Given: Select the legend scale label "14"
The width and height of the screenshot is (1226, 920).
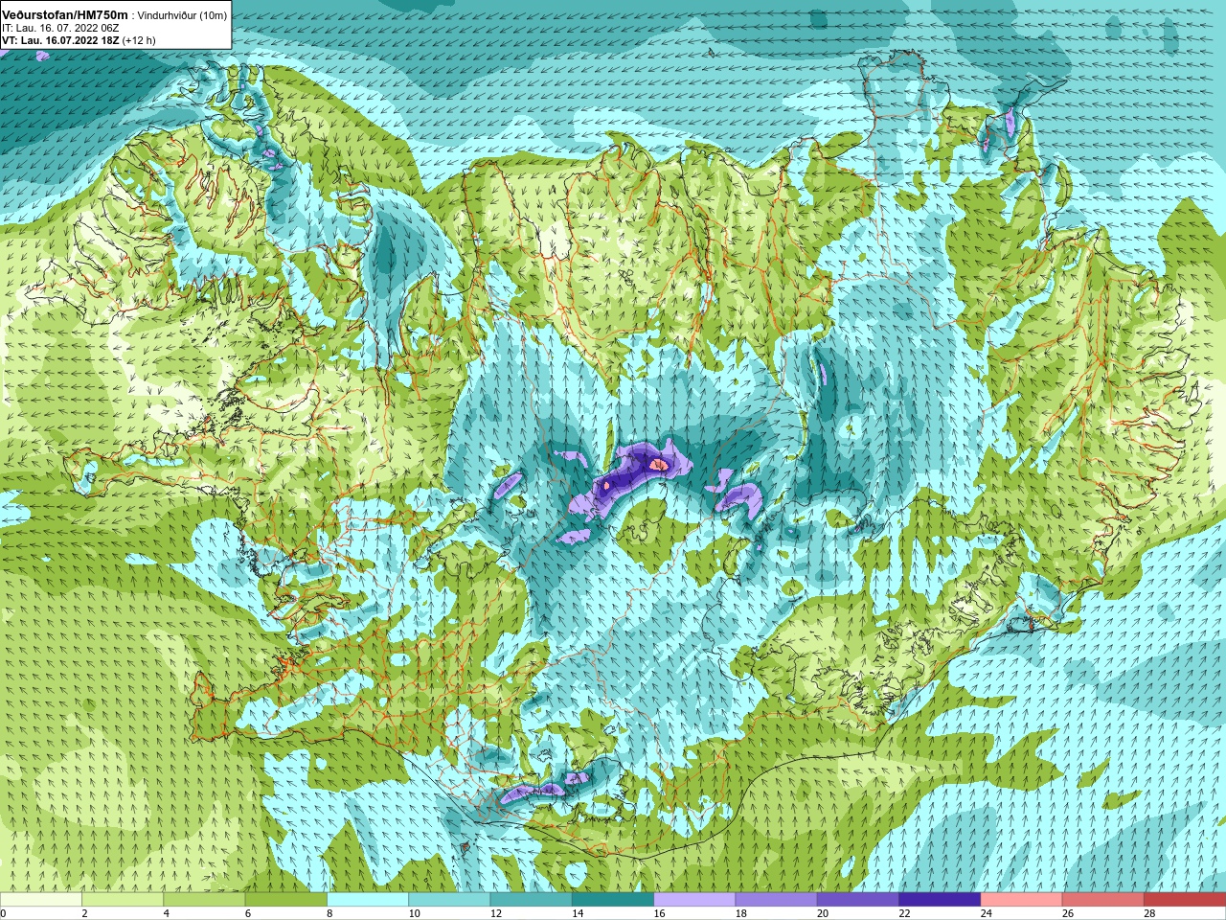Looking at the screenshot, I should pos(578,913).
